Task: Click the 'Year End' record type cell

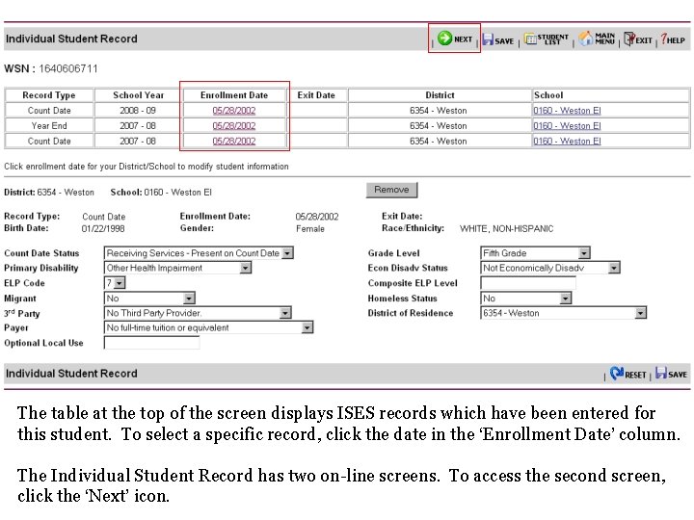Action: pos(49,125)
